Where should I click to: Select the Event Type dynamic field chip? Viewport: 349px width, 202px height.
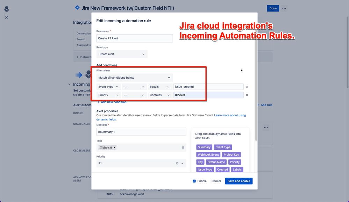click(223, 147)
